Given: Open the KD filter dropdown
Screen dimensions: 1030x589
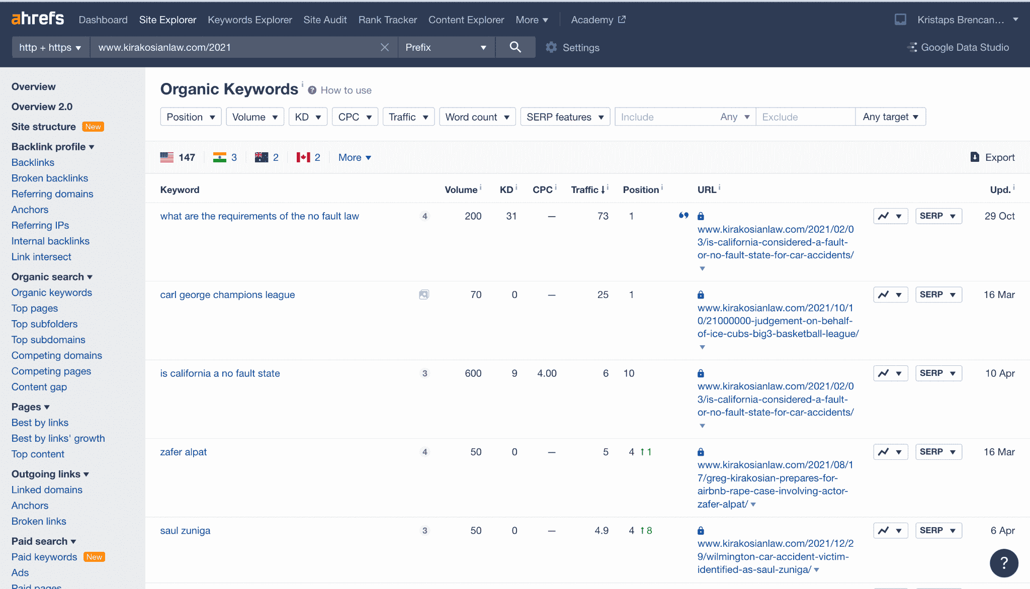Looking at the screenshot, I should [x=308, y=117].
